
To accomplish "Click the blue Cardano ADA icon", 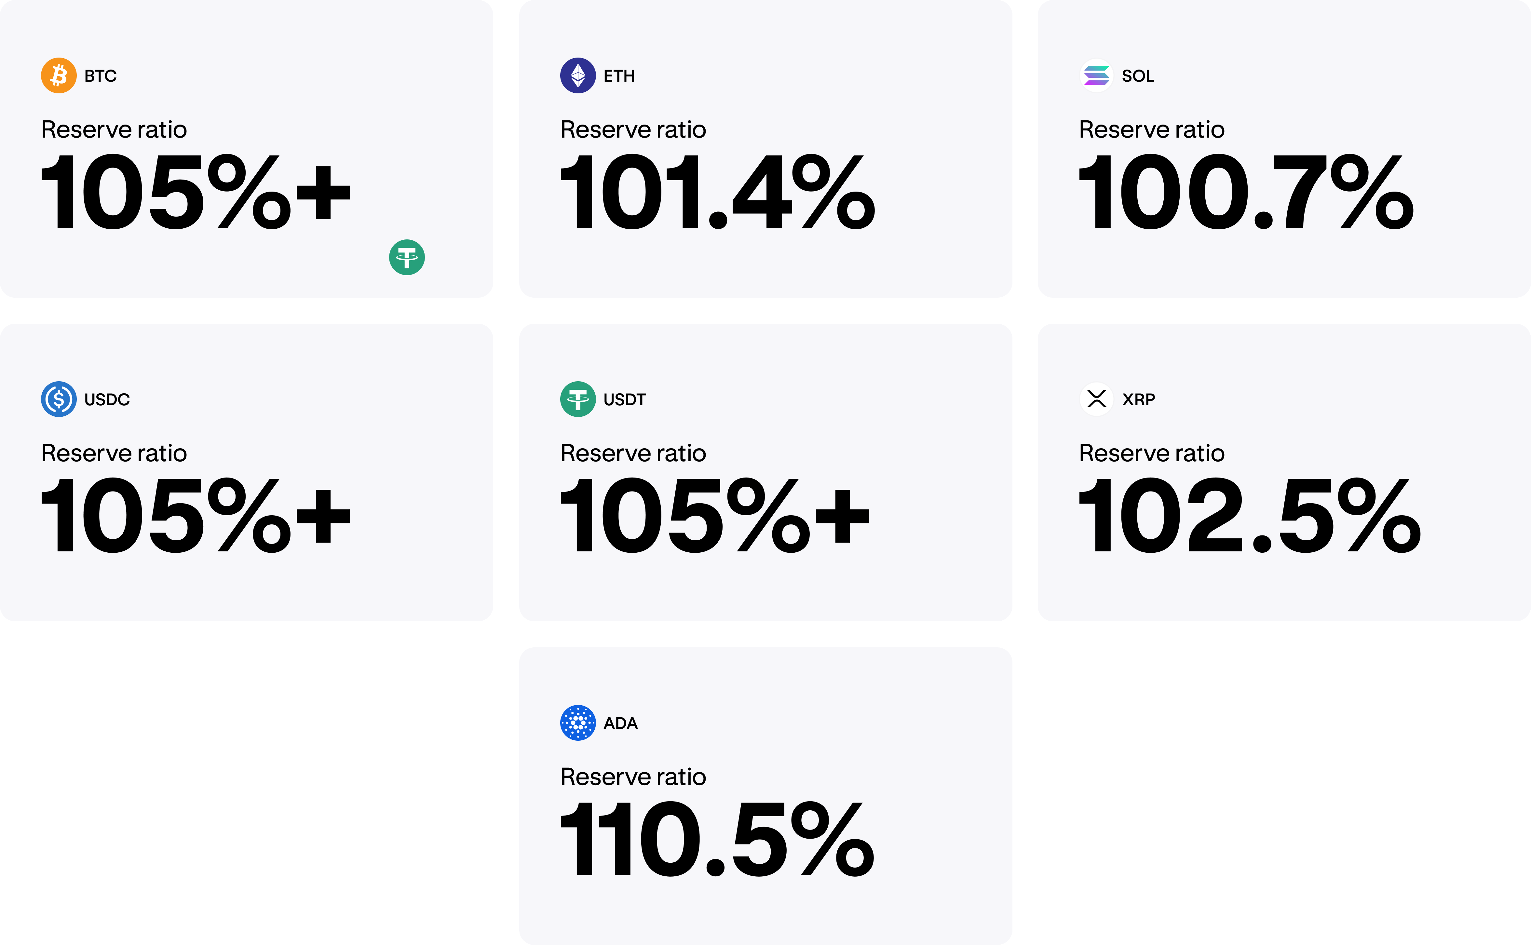I will point(577,722).
